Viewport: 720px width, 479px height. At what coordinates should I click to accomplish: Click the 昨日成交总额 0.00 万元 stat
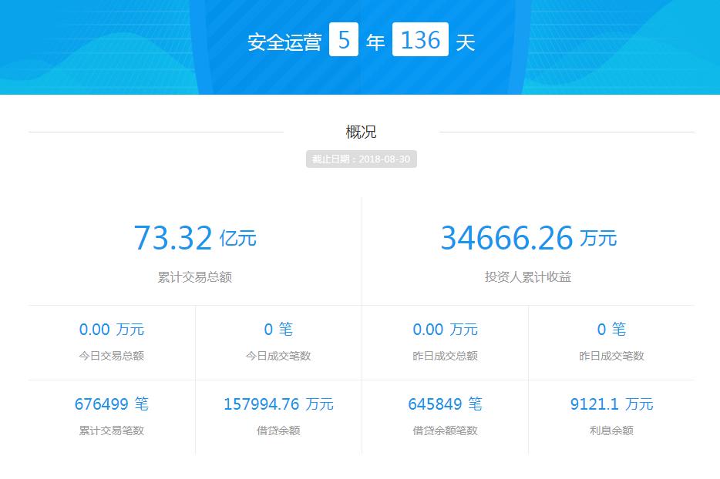444,330
